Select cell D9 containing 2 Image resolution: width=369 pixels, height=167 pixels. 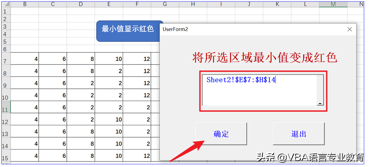81,83
